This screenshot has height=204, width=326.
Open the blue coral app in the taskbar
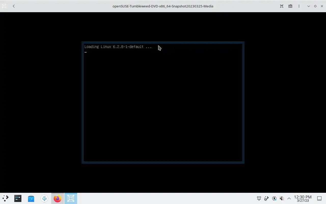click(44, 198)
